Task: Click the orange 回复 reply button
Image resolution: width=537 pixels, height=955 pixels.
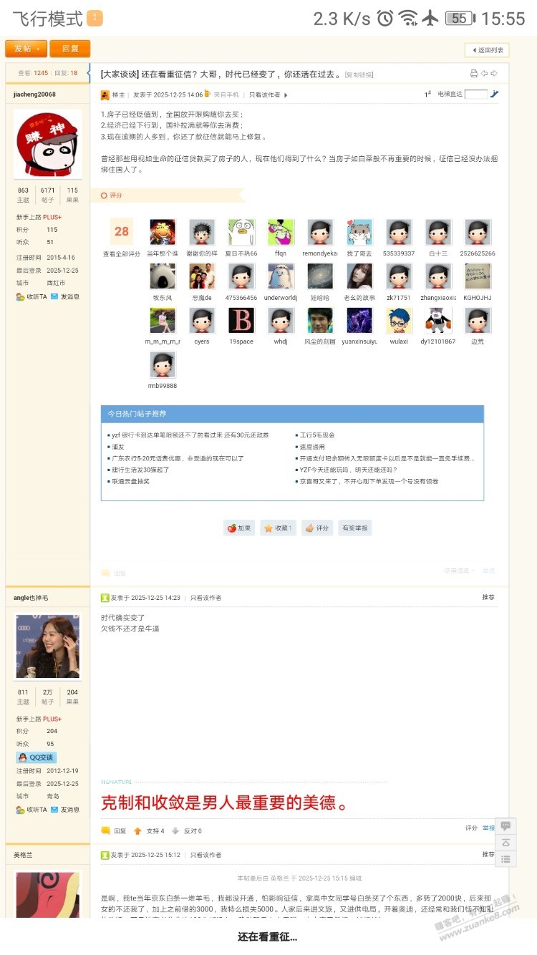Action: pos(69,49)
